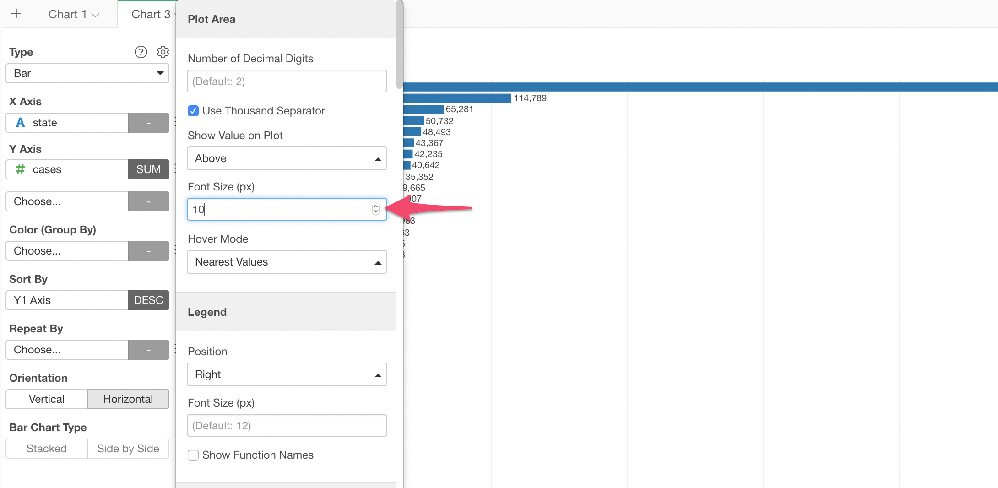This screenshot has height=488, width=998.
Task: Set orientation to Horizontal
Action: click(x=128, y=399)
